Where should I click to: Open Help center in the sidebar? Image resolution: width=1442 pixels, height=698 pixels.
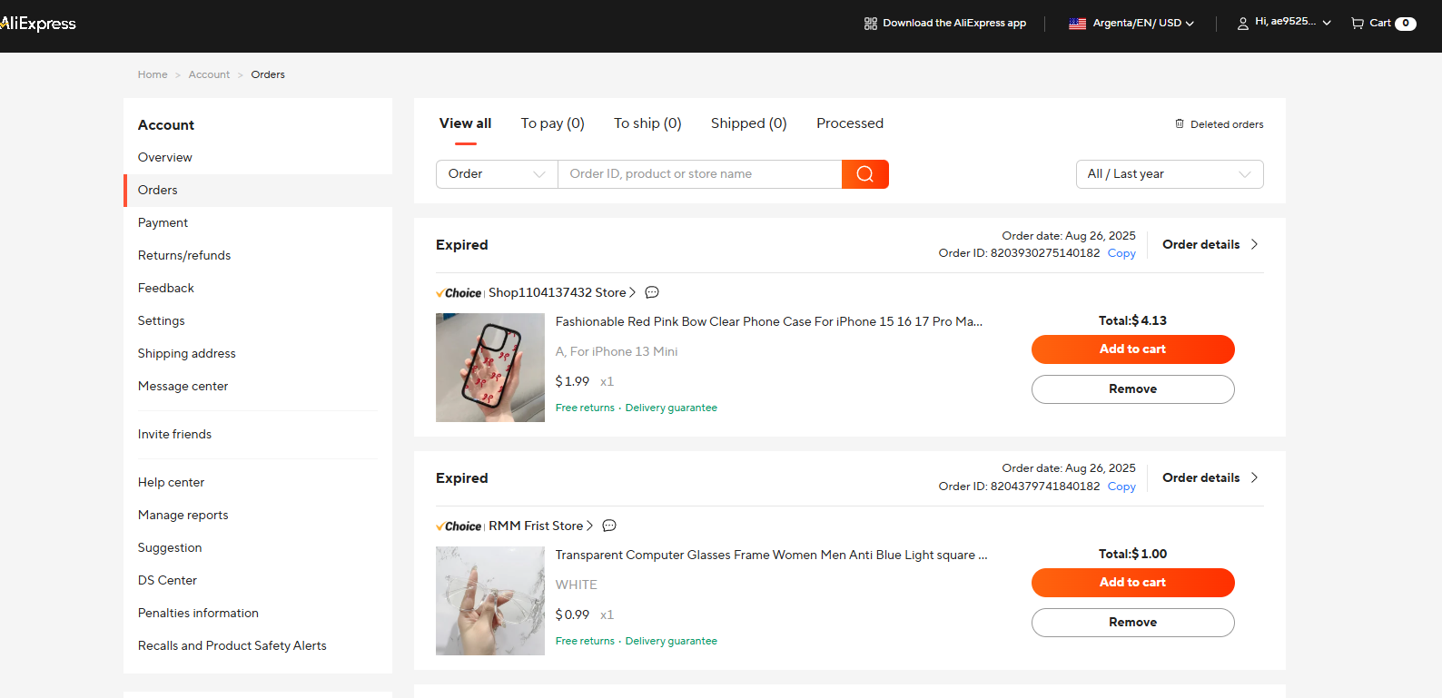(x=172, y=483)
